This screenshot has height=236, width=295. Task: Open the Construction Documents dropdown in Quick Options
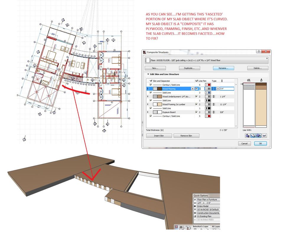tap(208, 213)
